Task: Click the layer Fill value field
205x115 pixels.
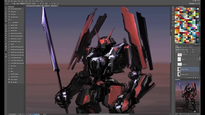Action: point(190,52)
